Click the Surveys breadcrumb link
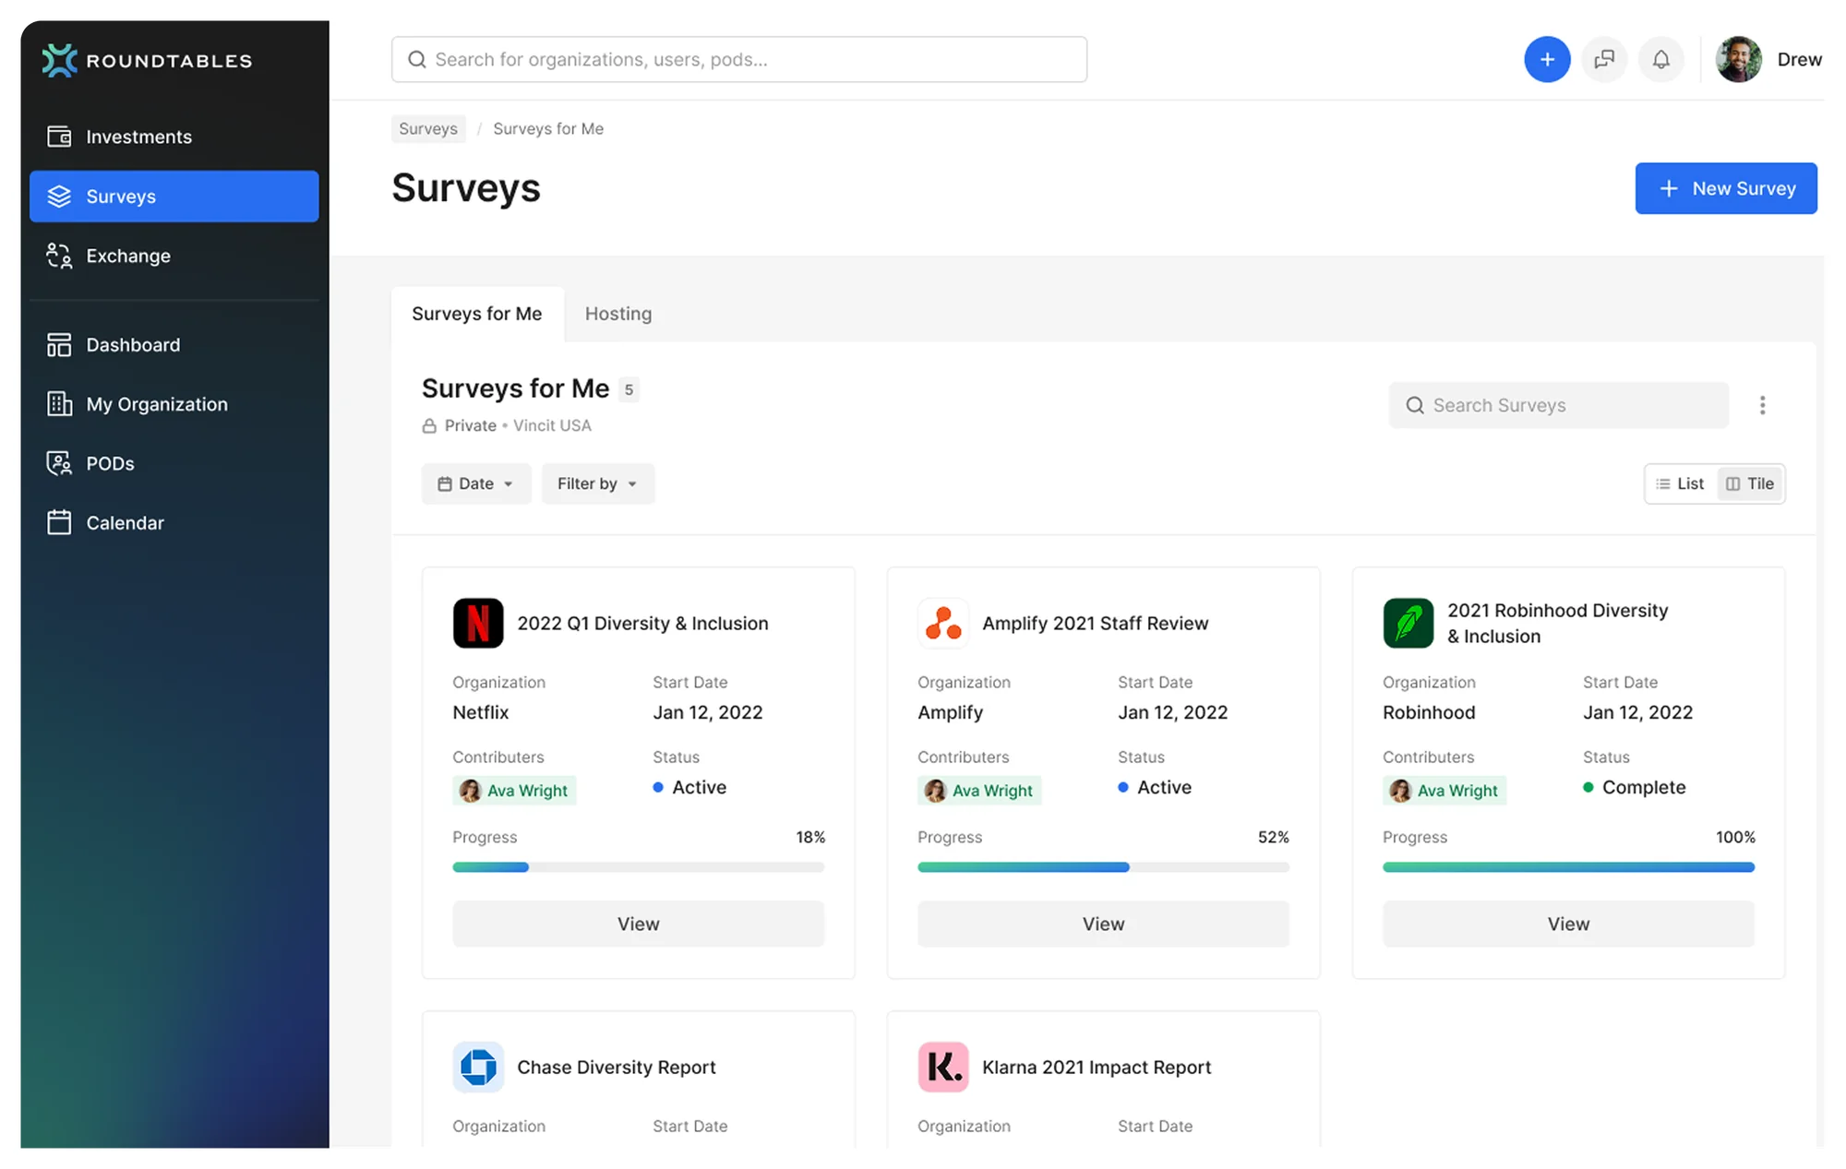 tap(428, 128)
